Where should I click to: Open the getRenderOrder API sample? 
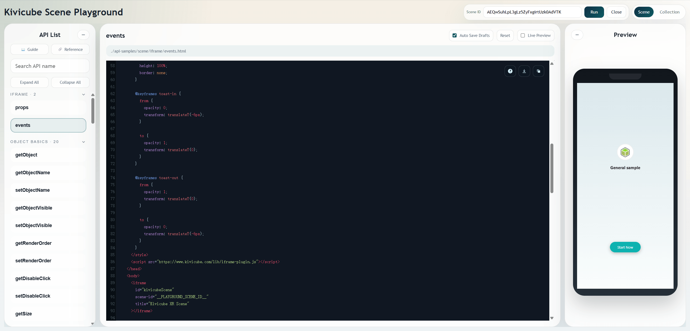(x=48, y=243)
